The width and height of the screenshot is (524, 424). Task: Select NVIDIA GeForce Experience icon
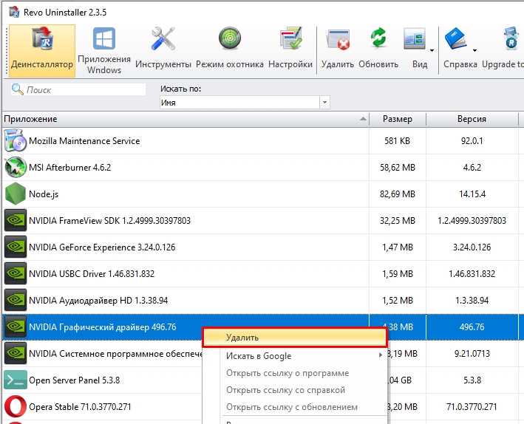(16, 247)
